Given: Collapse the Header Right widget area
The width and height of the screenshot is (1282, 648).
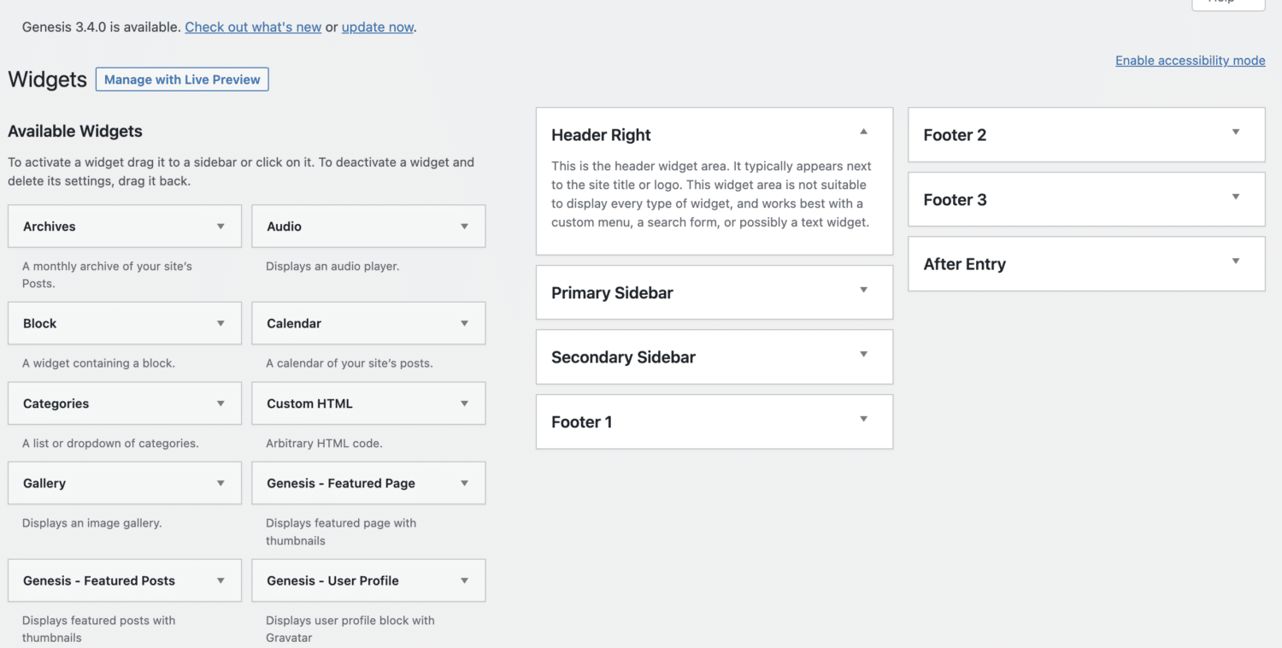Looking at the screenshot, I should pyautogui.click(x=863, y=131).
